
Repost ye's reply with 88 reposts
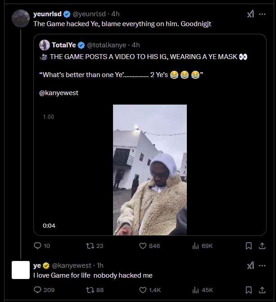pyautogui.click(x=90, y=290)
